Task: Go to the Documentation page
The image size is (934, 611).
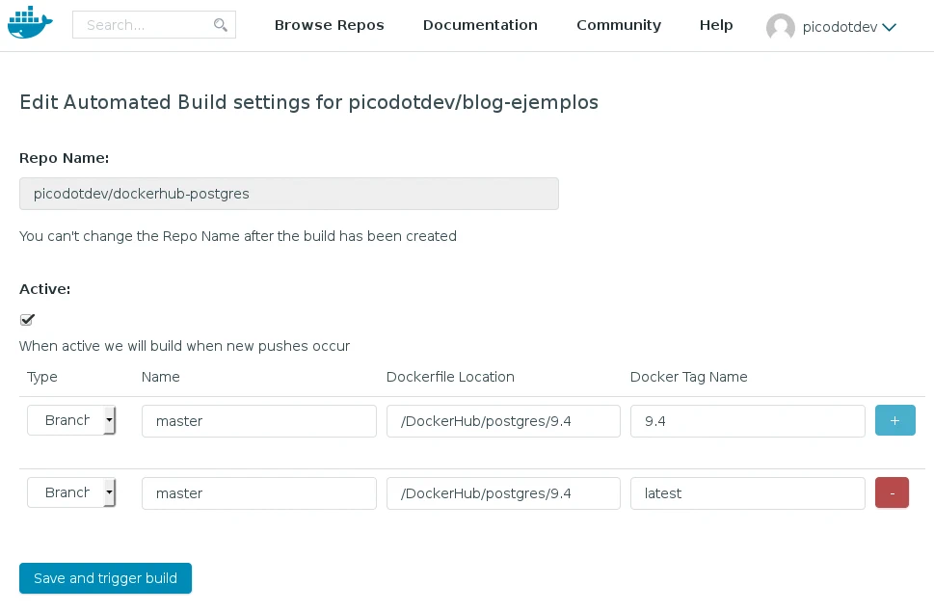Action: (x=480, y=25)
